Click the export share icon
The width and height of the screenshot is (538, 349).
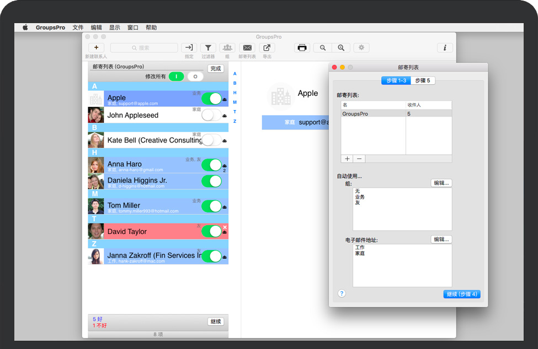[x=267, y=48]
